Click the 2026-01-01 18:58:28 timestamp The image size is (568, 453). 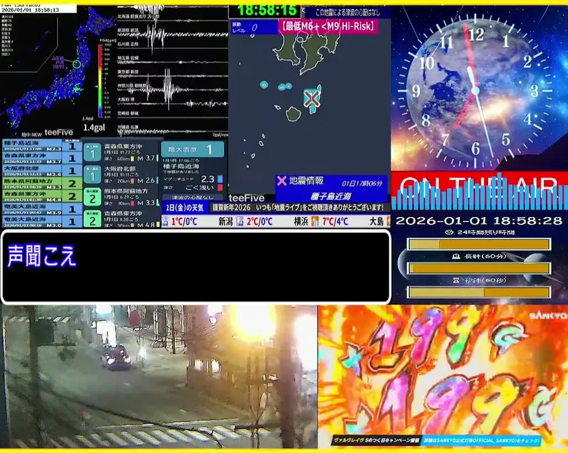(479, 221)
